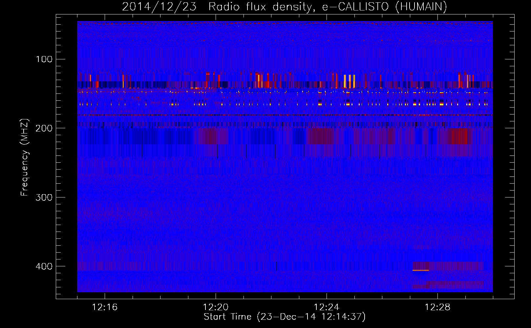Click the 200 frequency tick label

44,128
